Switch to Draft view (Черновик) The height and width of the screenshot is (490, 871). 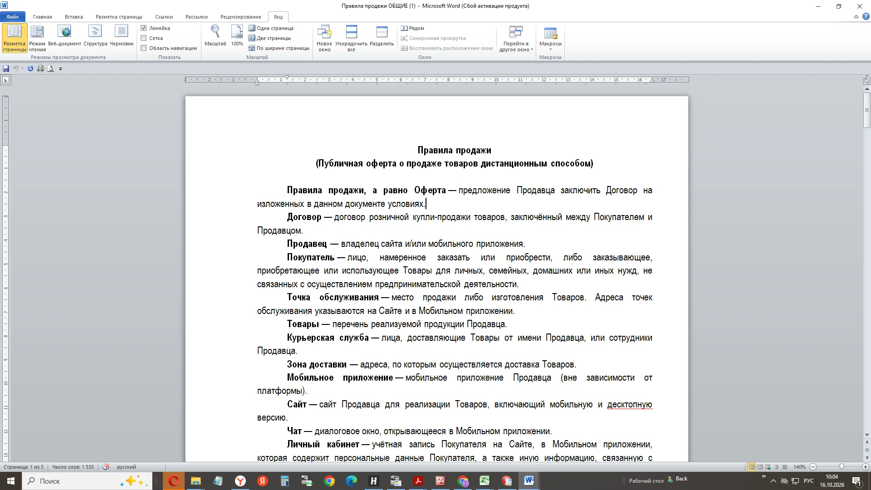[x=122, y=36]
